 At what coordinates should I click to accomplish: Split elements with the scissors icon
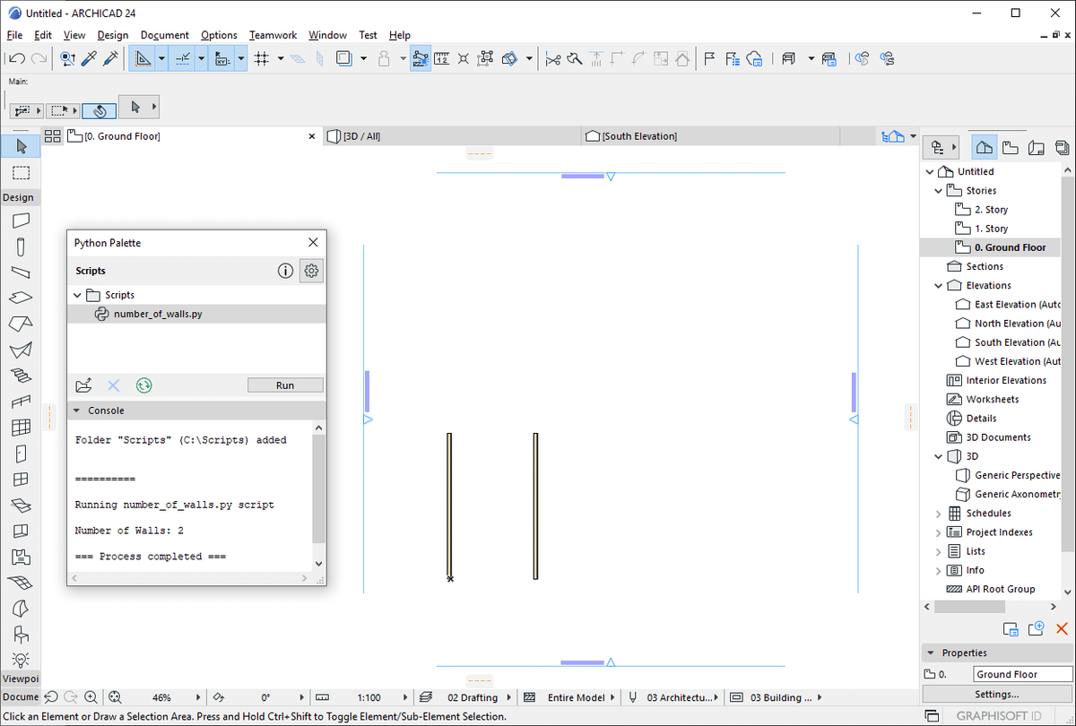tap(553, 58)
